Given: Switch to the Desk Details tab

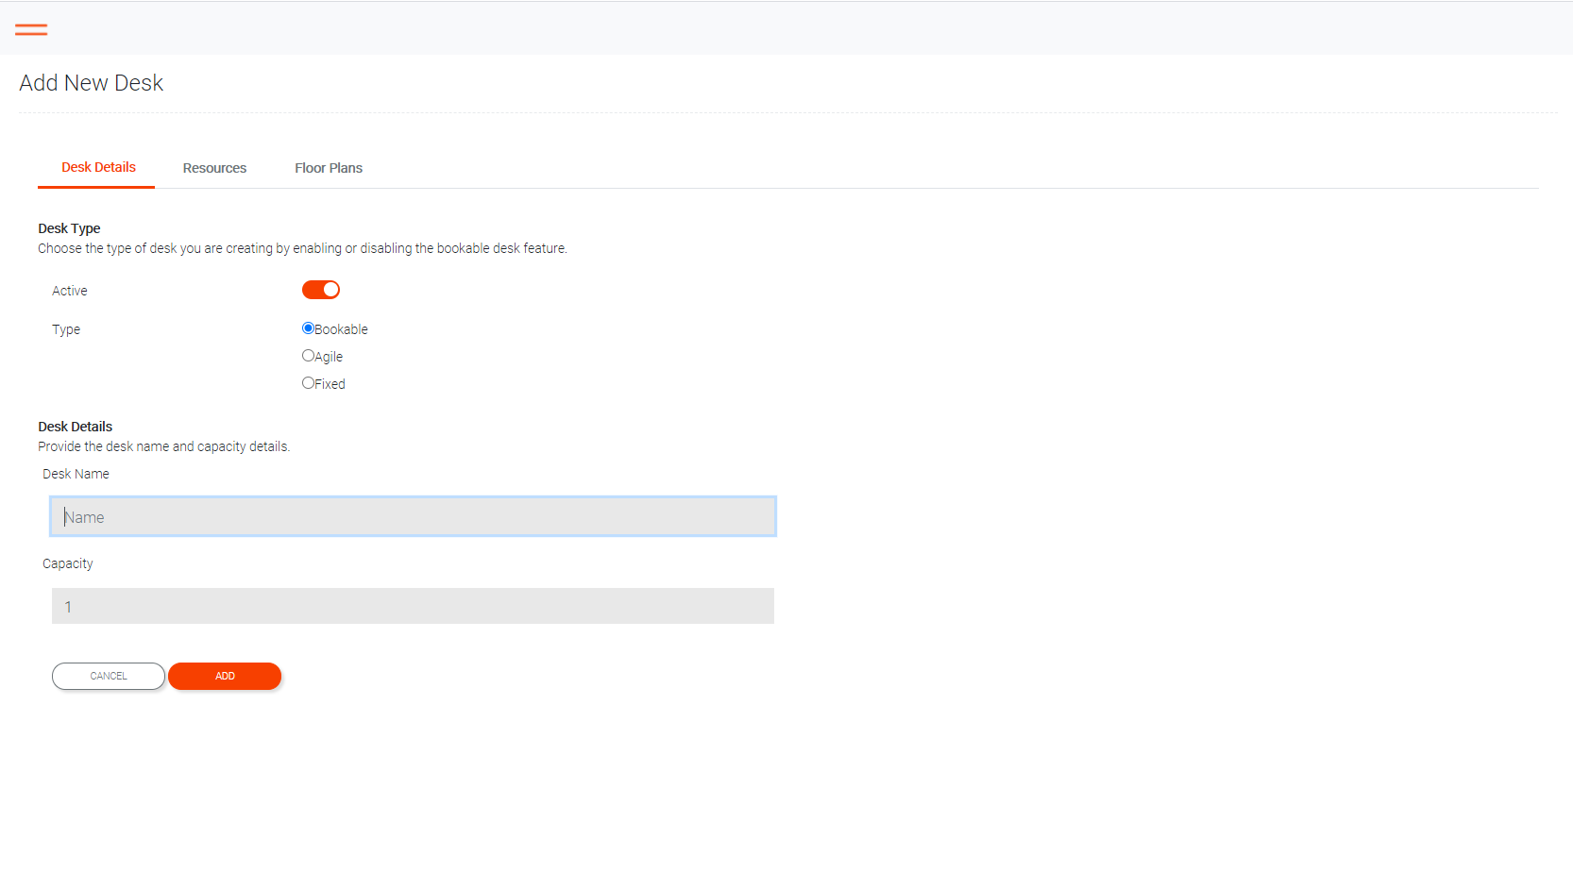Looking at the screenshot, I should pos(96,168).
